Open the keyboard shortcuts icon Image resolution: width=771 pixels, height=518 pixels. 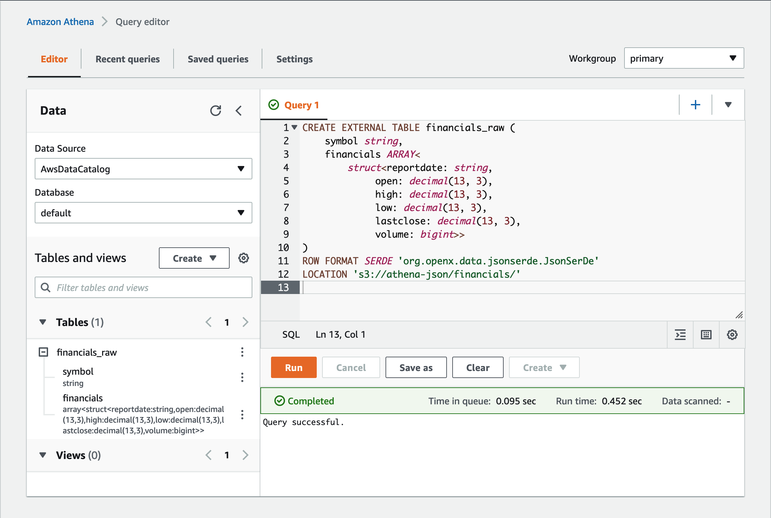[x=706, y=334]
